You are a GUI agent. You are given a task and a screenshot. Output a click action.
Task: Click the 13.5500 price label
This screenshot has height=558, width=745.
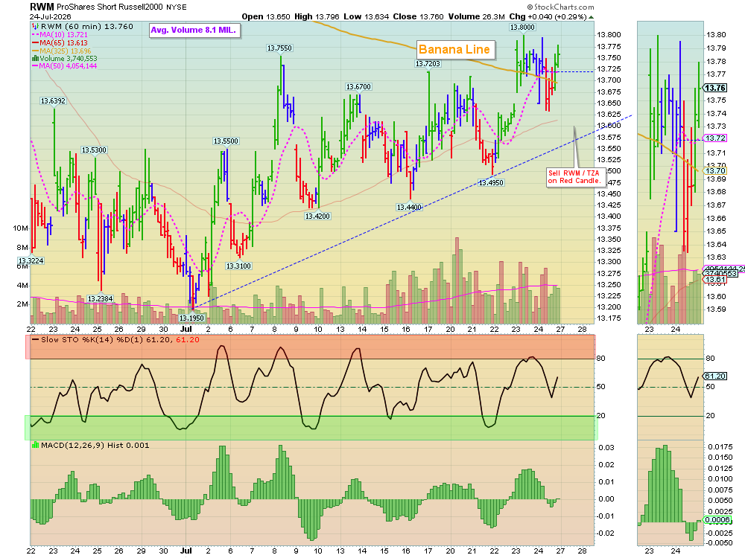pos(226,141)
